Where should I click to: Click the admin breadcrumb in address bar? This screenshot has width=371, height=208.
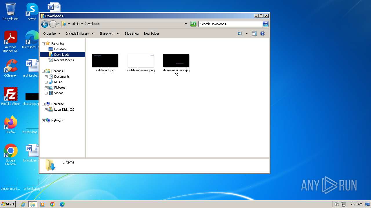coord(75,24)
